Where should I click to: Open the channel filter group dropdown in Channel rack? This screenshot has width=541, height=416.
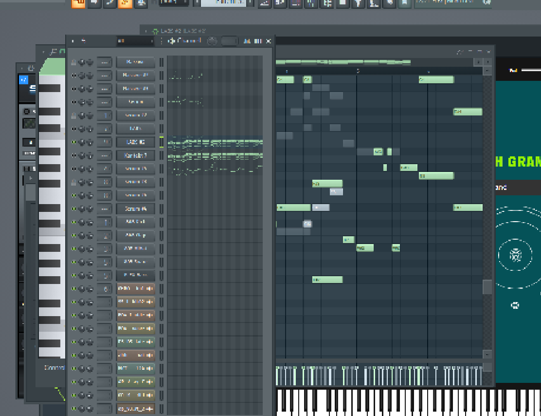[x=135, y=41]
